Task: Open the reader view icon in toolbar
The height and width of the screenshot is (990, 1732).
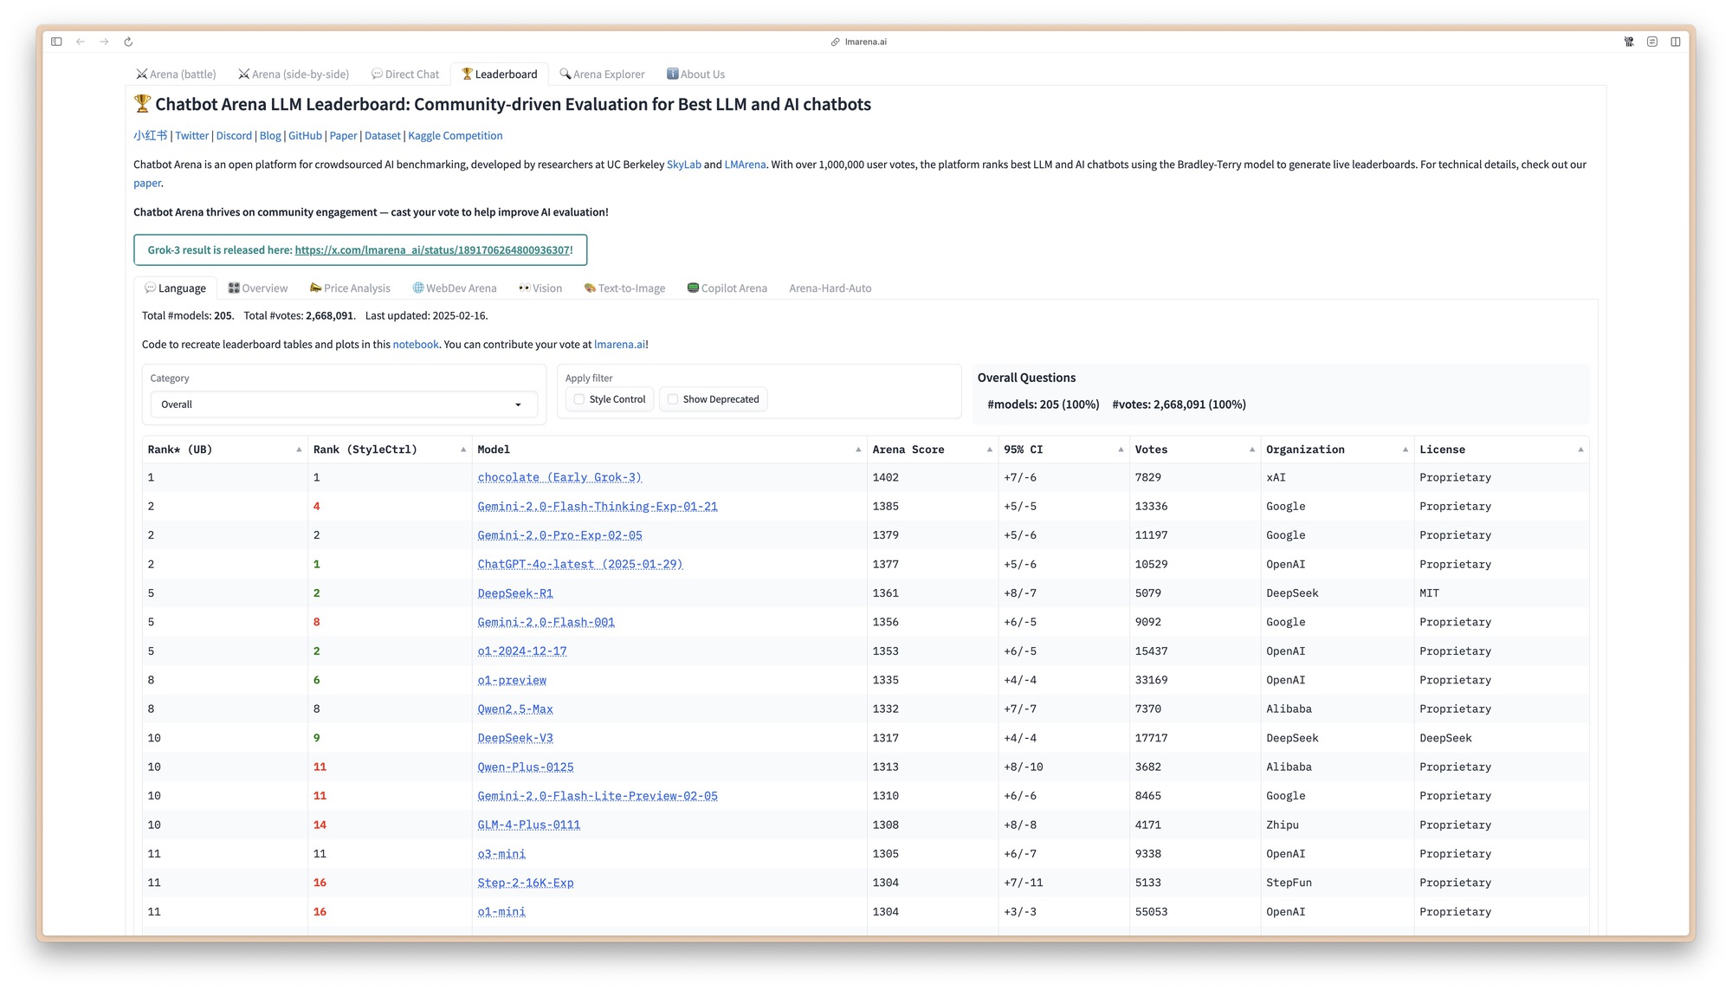Action: 1652,42
